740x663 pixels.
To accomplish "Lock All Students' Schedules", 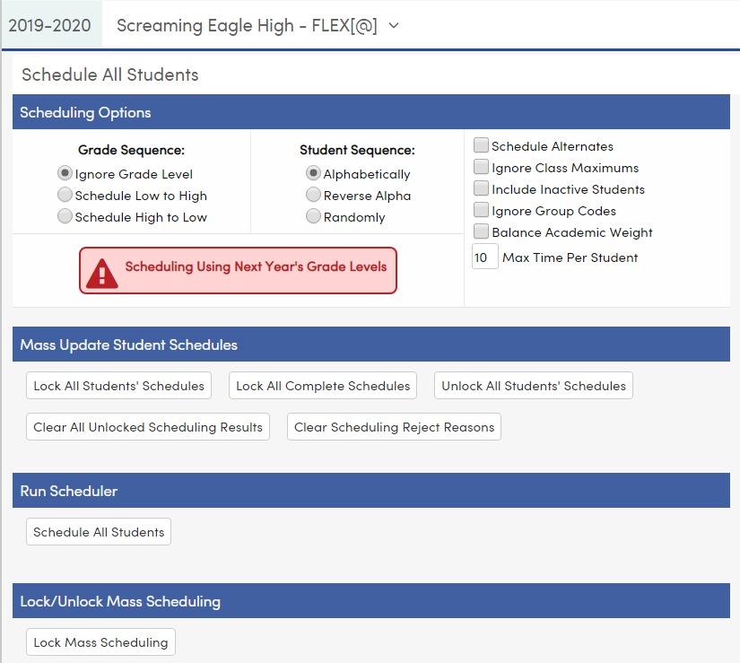I will tap(118, 385).
